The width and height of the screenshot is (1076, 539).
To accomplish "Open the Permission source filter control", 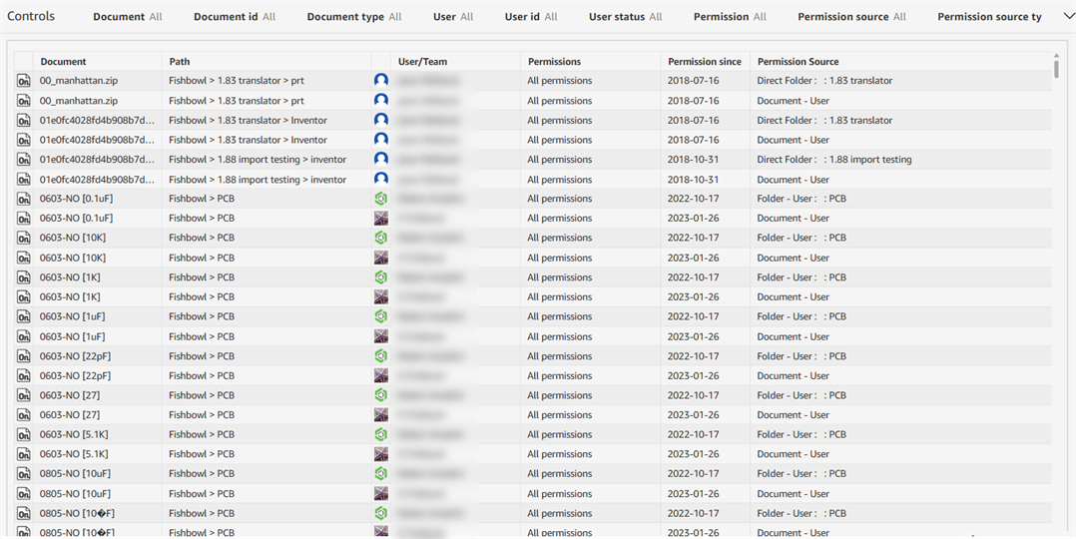I will (x=851, y=17).
